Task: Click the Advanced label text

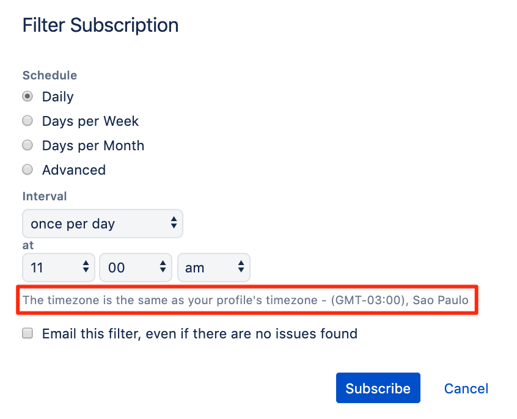Action: pos(74,170)
